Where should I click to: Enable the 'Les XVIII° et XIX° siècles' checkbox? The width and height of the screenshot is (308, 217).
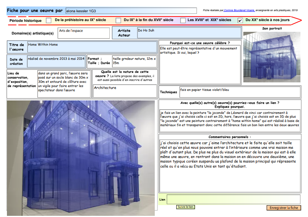tap(182, 20)
